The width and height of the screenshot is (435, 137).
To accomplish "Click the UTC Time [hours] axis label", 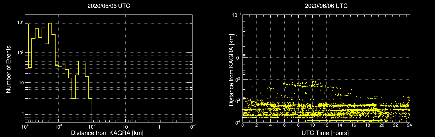I will (x=326, y=133).
